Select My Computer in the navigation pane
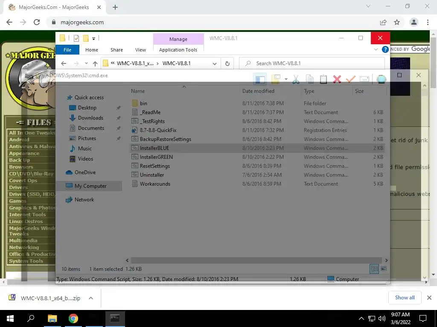 pyautogui.click(x=90, y=186)
